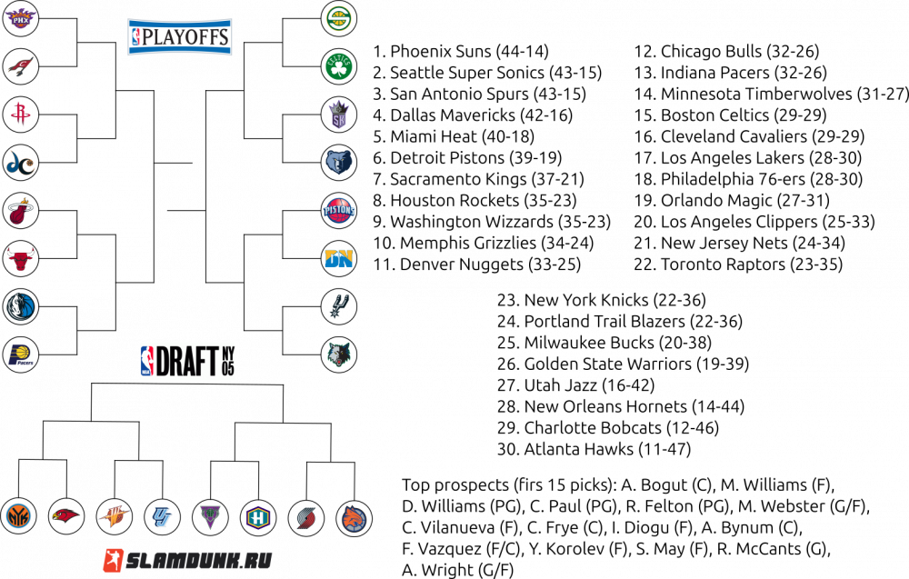Image resolution: width=909 pixels, height=579 pixels.
Task: Click the NBA Draft NY 05 logo
Action: coord(187,360)
